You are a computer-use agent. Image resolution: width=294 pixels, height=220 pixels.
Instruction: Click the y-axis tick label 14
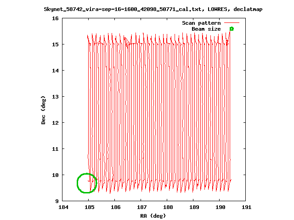55,71
